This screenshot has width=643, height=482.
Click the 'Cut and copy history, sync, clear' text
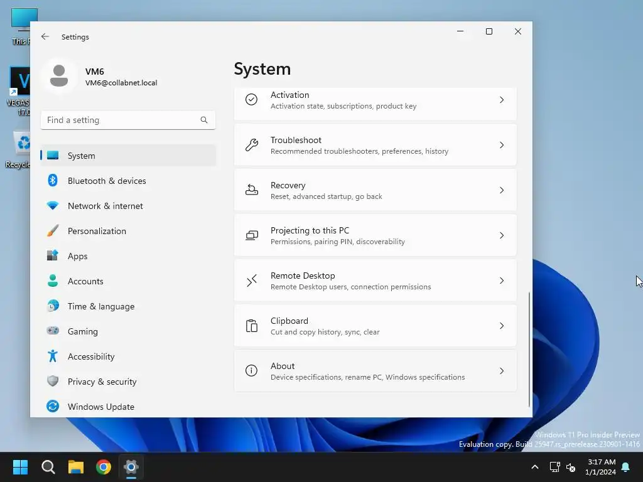click(325, 331)
